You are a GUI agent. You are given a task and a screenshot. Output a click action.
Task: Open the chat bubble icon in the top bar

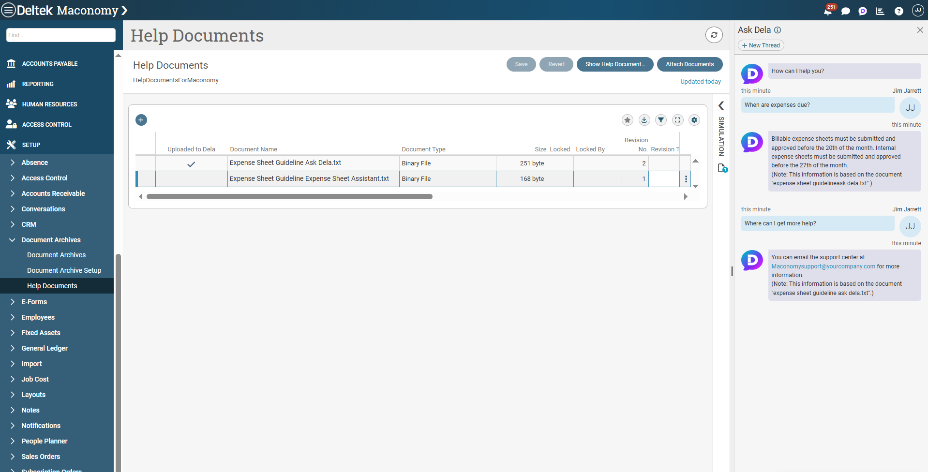point(846,11)
